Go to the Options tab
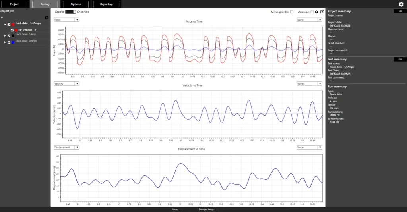The image size is (407, 212). [76, 4]
